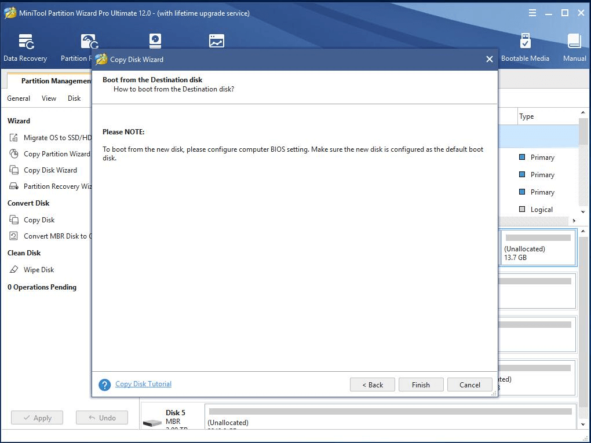Viewport: 591px width, 443px height.
Task: Click partition list scroll up arrow
Action: [583, 113]
